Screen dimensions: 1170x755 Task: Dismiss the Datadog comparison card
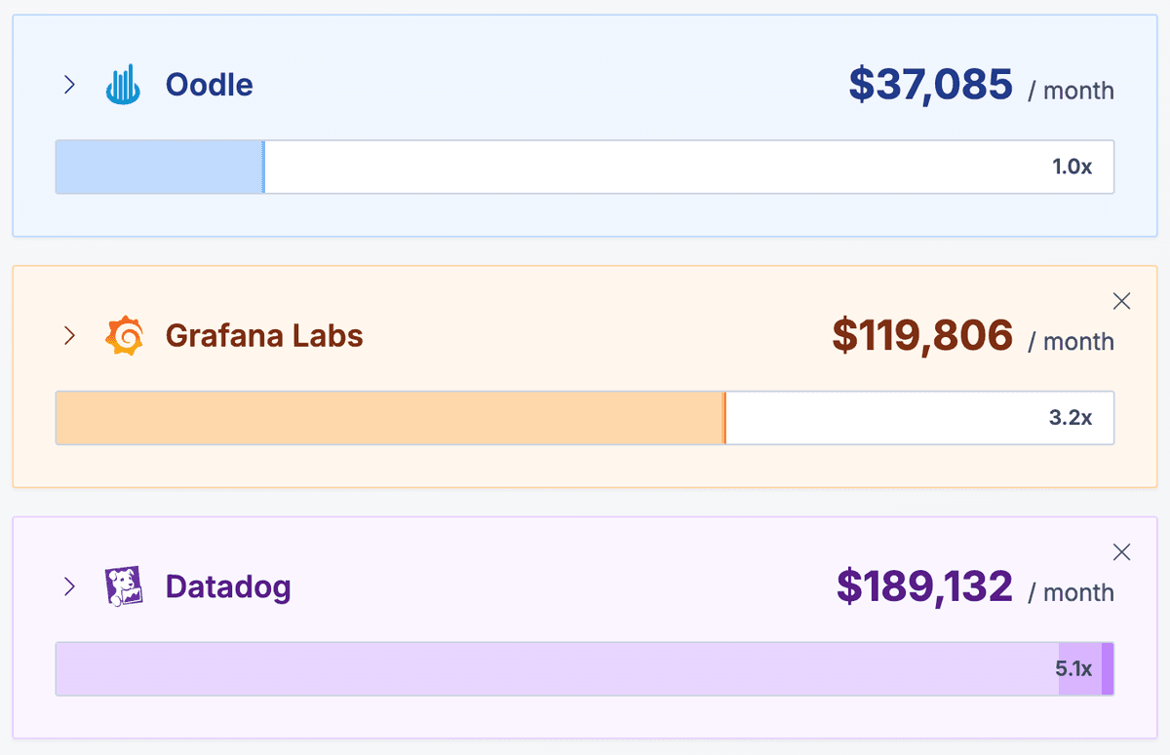tap(1121, 552)
